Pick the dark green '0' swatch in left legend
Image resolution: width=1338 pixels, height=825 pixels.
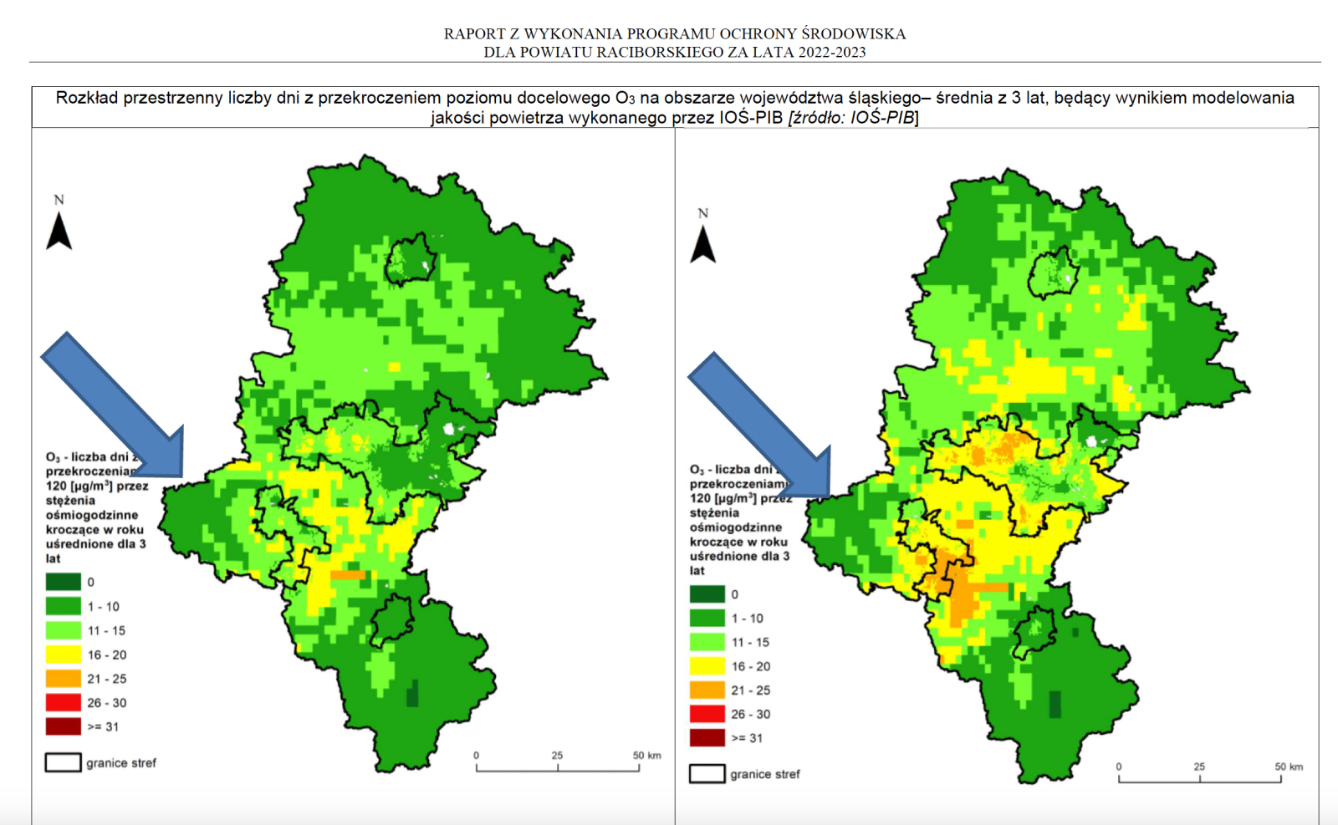[x=63, y=582]
